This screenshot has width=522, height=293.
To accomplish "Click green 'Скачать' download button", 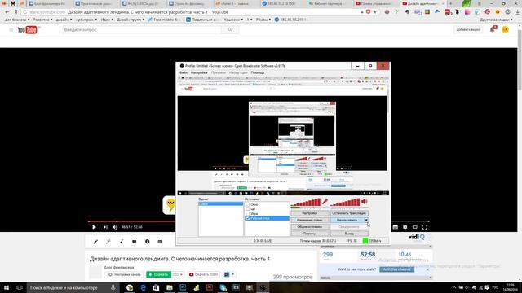I will [158, 274].
